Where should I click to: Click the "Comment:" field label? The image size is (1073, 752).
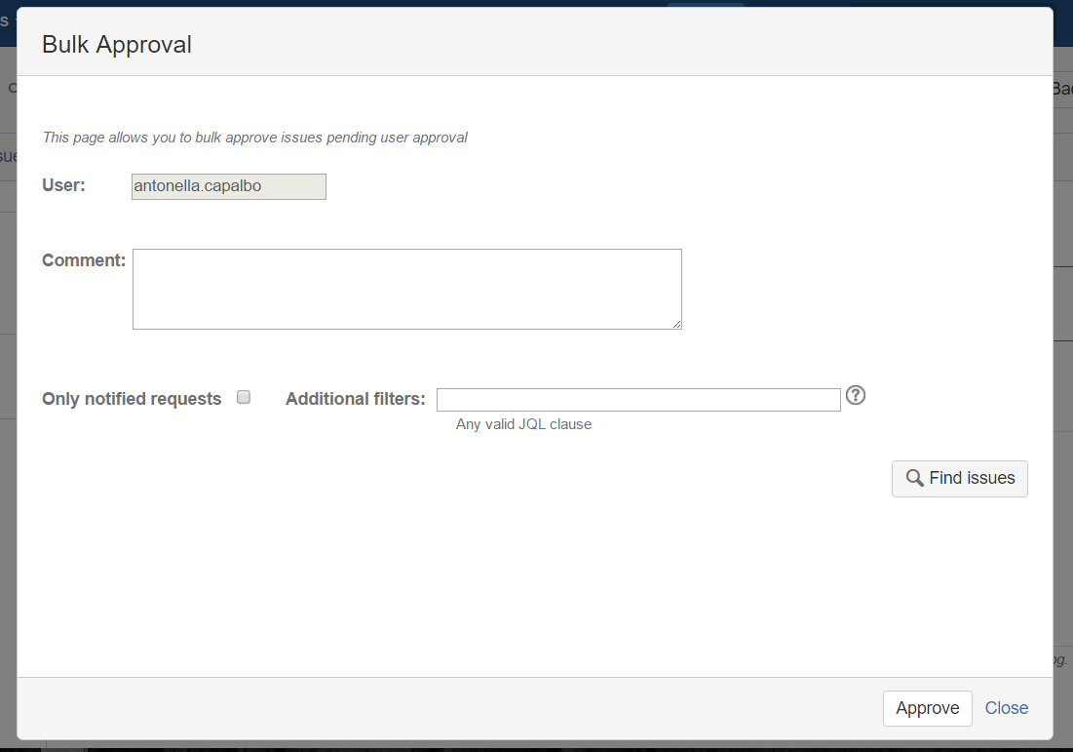click(84, 260)
